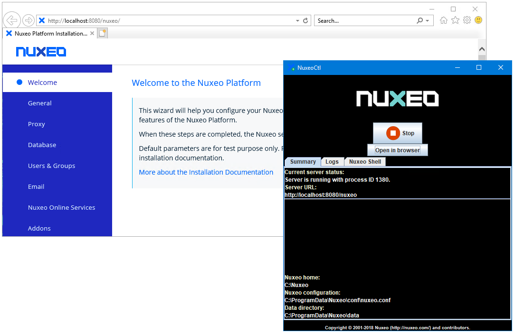Screen dimensions: 515x334
Task: Select the Nuxeo Platform Installation tab
Action: [50, 34]
